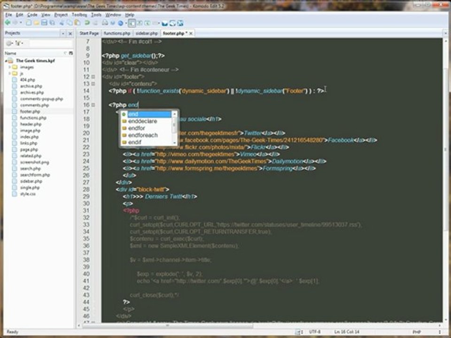Open the Edit menu
The width and height of the screenshot is (451, 338).
tap(19, 15)
